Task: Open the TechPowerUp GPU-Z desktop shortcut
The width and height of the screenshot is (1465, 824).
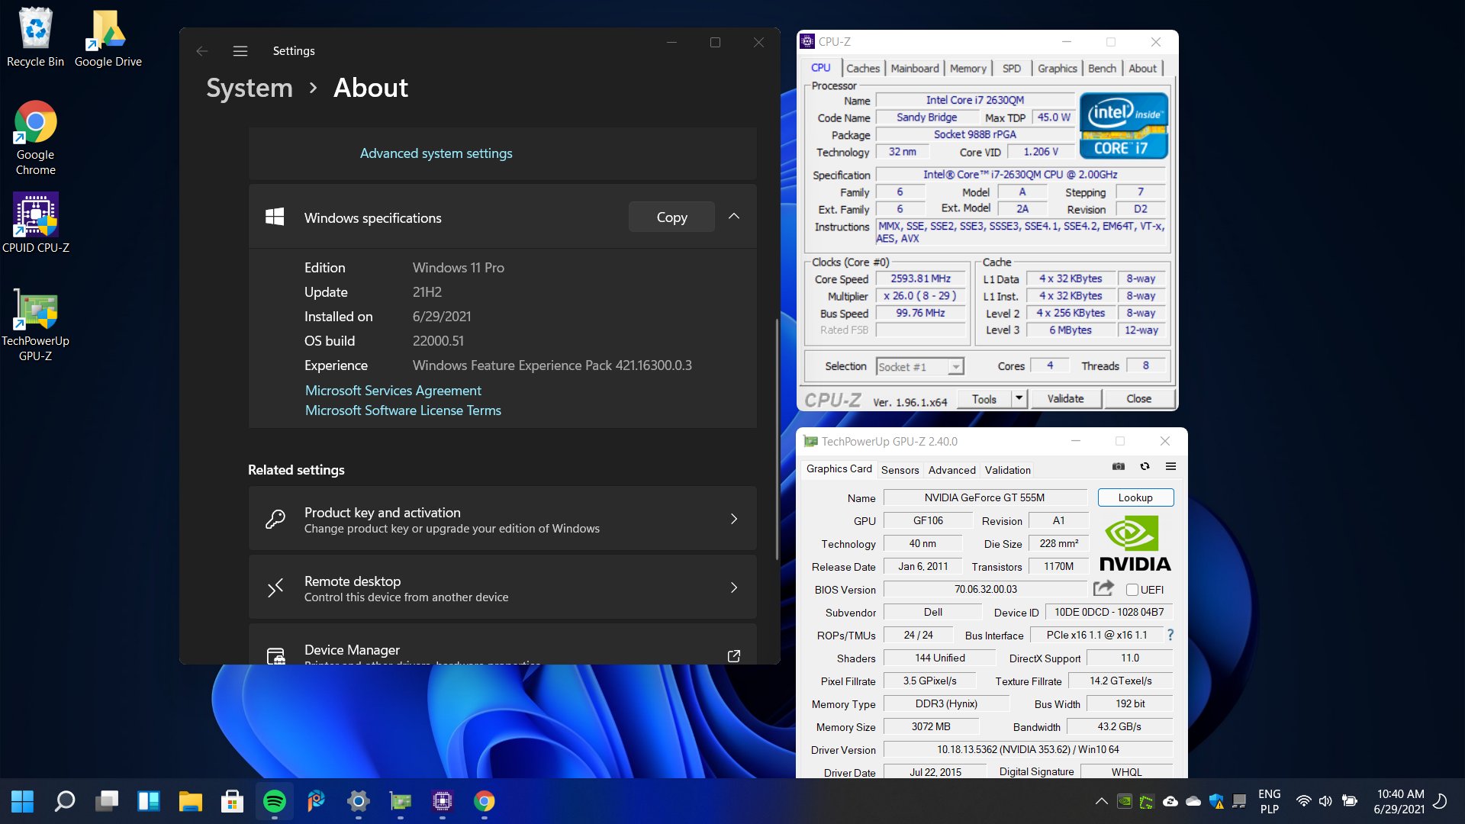Action: click(x=35, y=324)
